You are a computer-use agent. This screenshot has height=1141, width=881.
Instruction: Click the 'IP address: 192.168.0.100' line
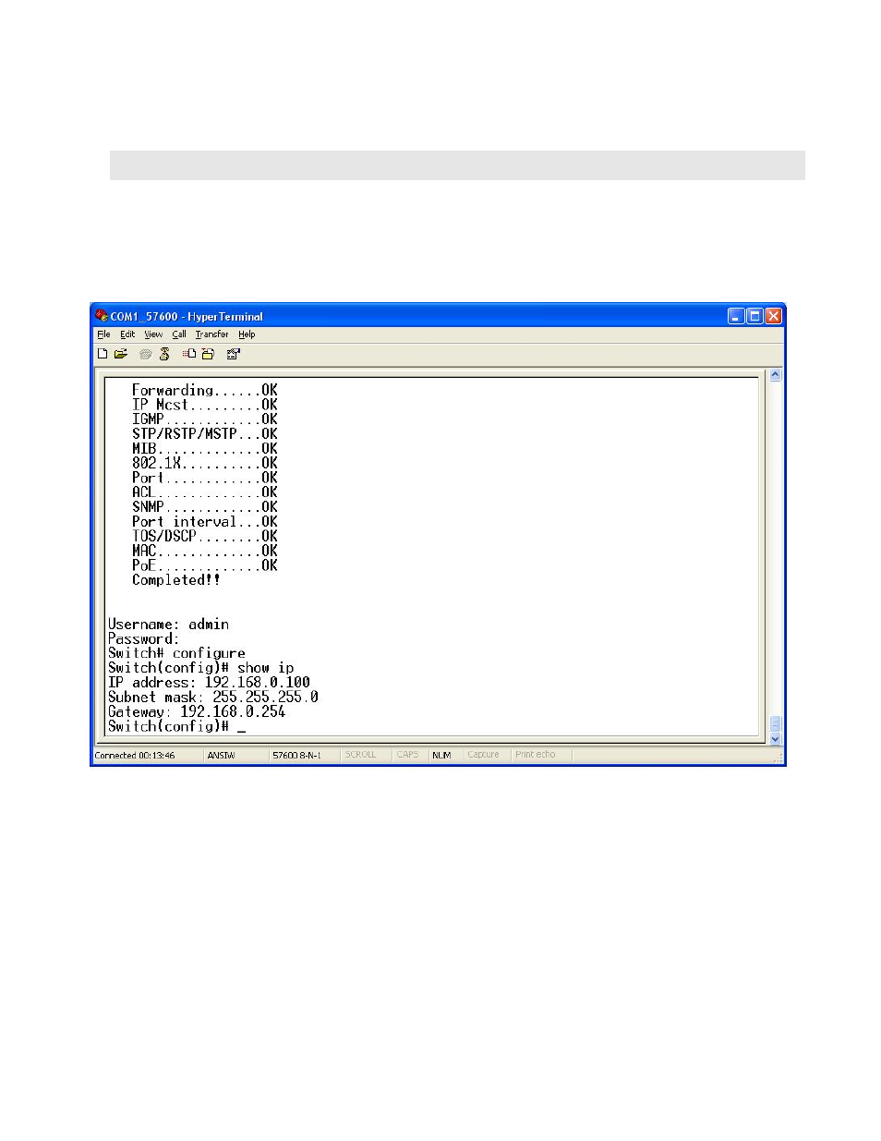click(209, 683)
